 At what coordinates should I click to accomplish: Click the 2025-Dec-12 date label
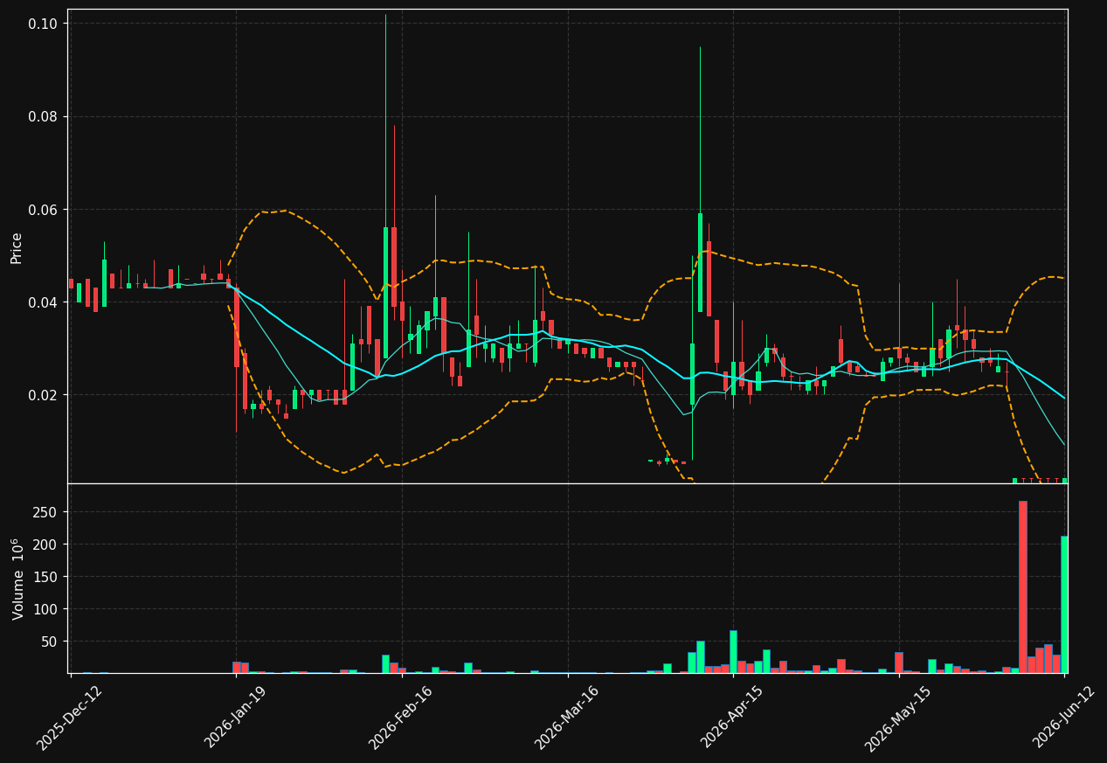pyautogui.click(x=69, y=718)
